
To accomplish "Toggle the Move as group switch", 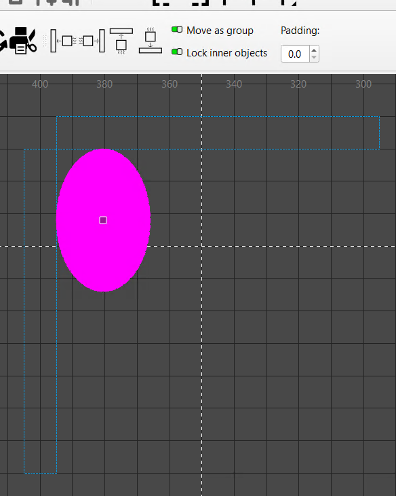I will pos(177,29).
